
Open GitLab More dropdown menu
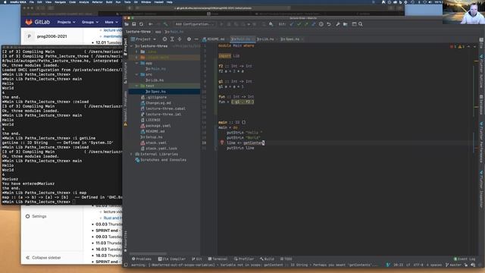click(111, 22)
